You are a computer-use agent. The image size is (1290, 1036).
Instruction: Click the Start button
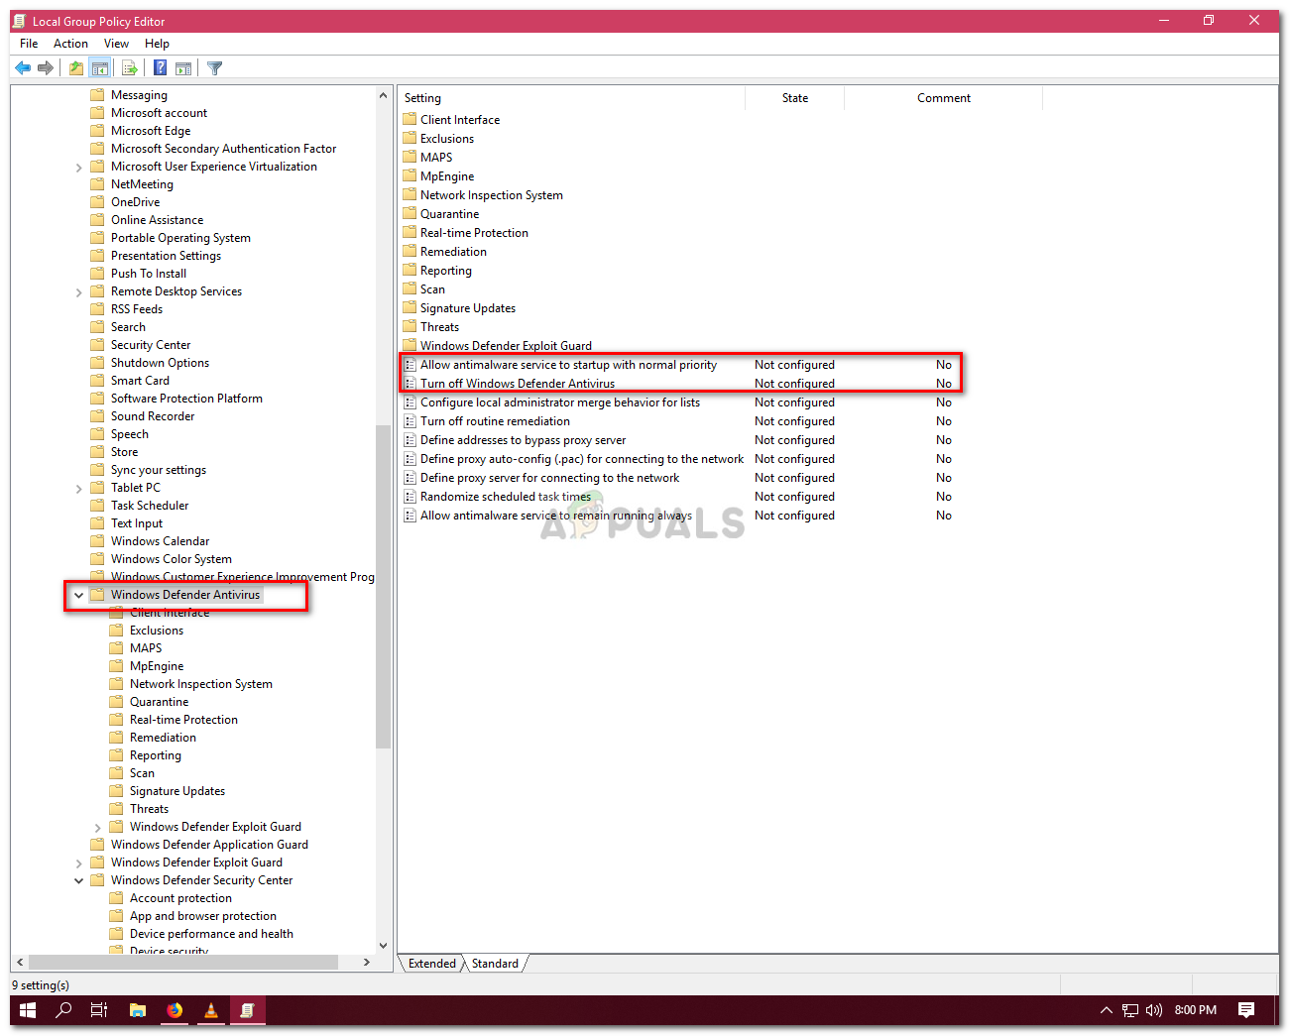(27, 1010)
